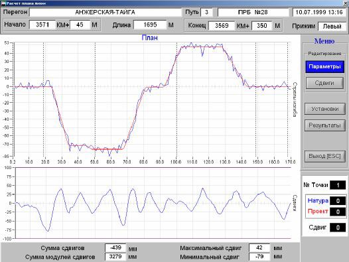The image size is (349, 262).
Task: Select the Сумма сдвигов value -439
Action: [x=115, y=247]
